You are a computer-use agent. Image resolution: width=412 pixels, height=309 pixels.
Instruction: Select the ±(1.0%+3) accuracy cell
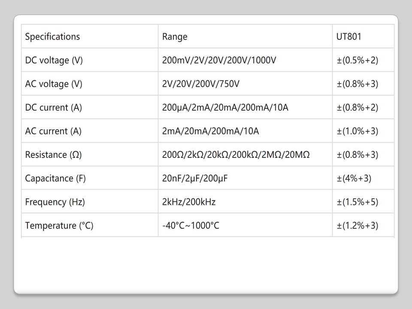coord(357,131)
